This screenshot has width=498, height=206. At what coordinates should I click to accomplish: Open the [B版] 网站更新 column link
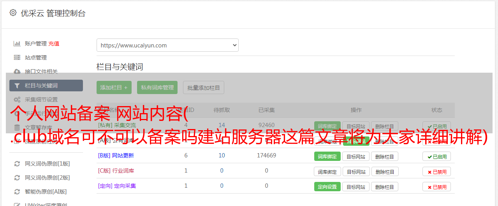point(116,155)
